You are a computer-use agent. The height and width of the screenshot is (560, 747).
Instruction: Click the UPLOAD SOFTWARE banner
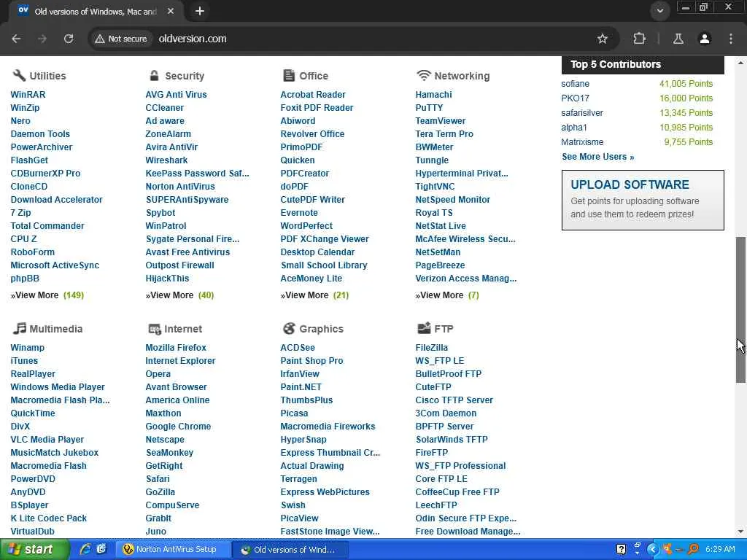pyautogui.click(x=643, y=200)
